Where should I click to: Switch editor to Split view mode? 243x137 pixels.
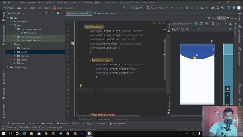(x=221, y=18)
